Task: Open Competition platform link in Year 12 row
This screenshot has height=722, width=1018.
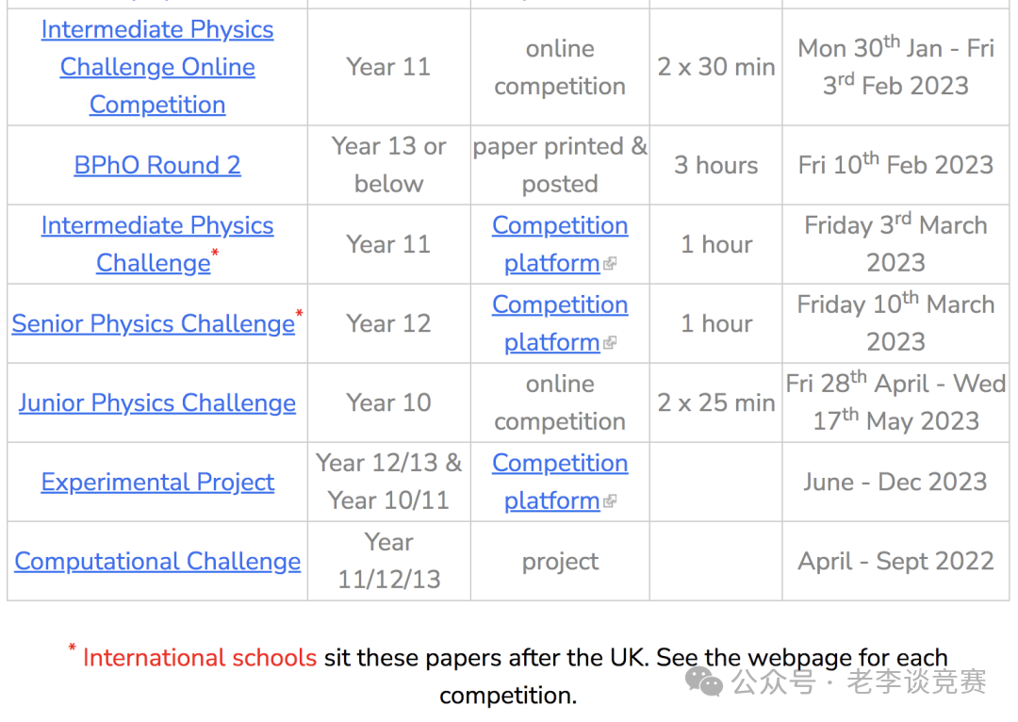Action: [x=560, y=323]
